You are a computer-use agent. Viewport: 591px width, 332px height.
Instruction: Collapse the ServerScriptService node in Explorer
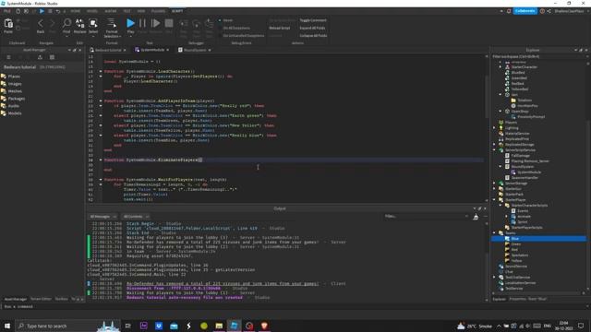pos(494,150)
